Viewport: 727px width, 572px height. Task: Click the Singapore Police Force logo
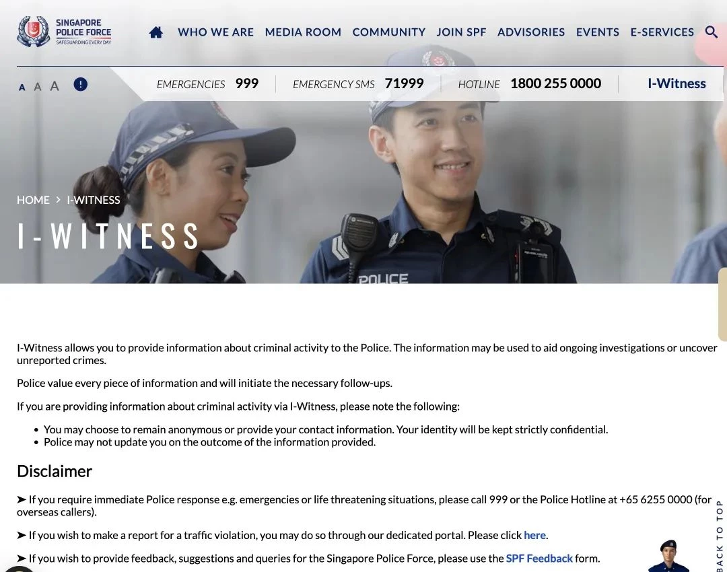(64, 32)
